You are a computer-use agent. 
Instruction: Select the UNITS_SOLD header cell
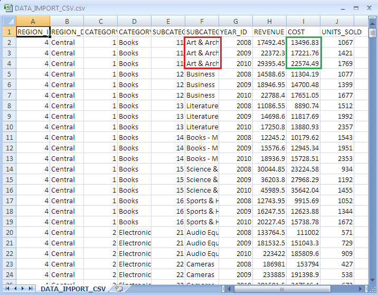pyautogui.click(x=342, y=32)
